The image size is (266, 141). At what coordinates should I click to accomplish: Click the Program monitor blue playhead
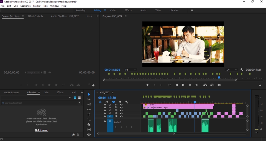click(x=219, y=78)
